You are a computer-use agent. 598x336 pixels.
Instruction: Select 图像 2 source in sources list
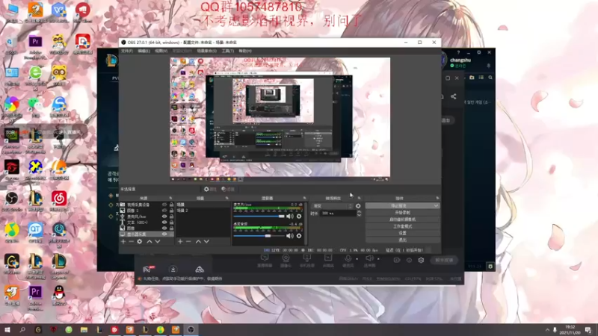point(133,211)
